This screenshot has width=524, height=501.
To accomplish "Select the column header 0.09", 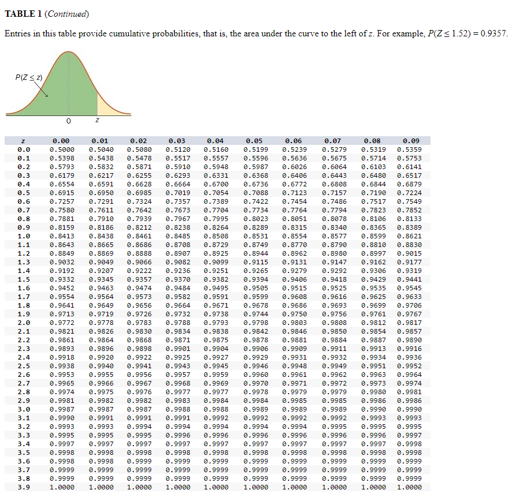I will point(411,140).
